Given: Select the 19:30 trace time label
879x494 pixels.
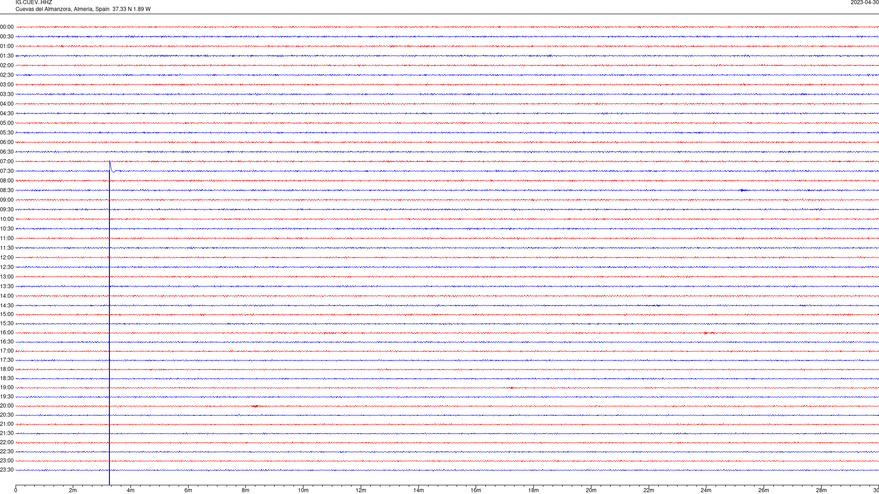Looking at the screenshot, I should click(x=7, y=397).
